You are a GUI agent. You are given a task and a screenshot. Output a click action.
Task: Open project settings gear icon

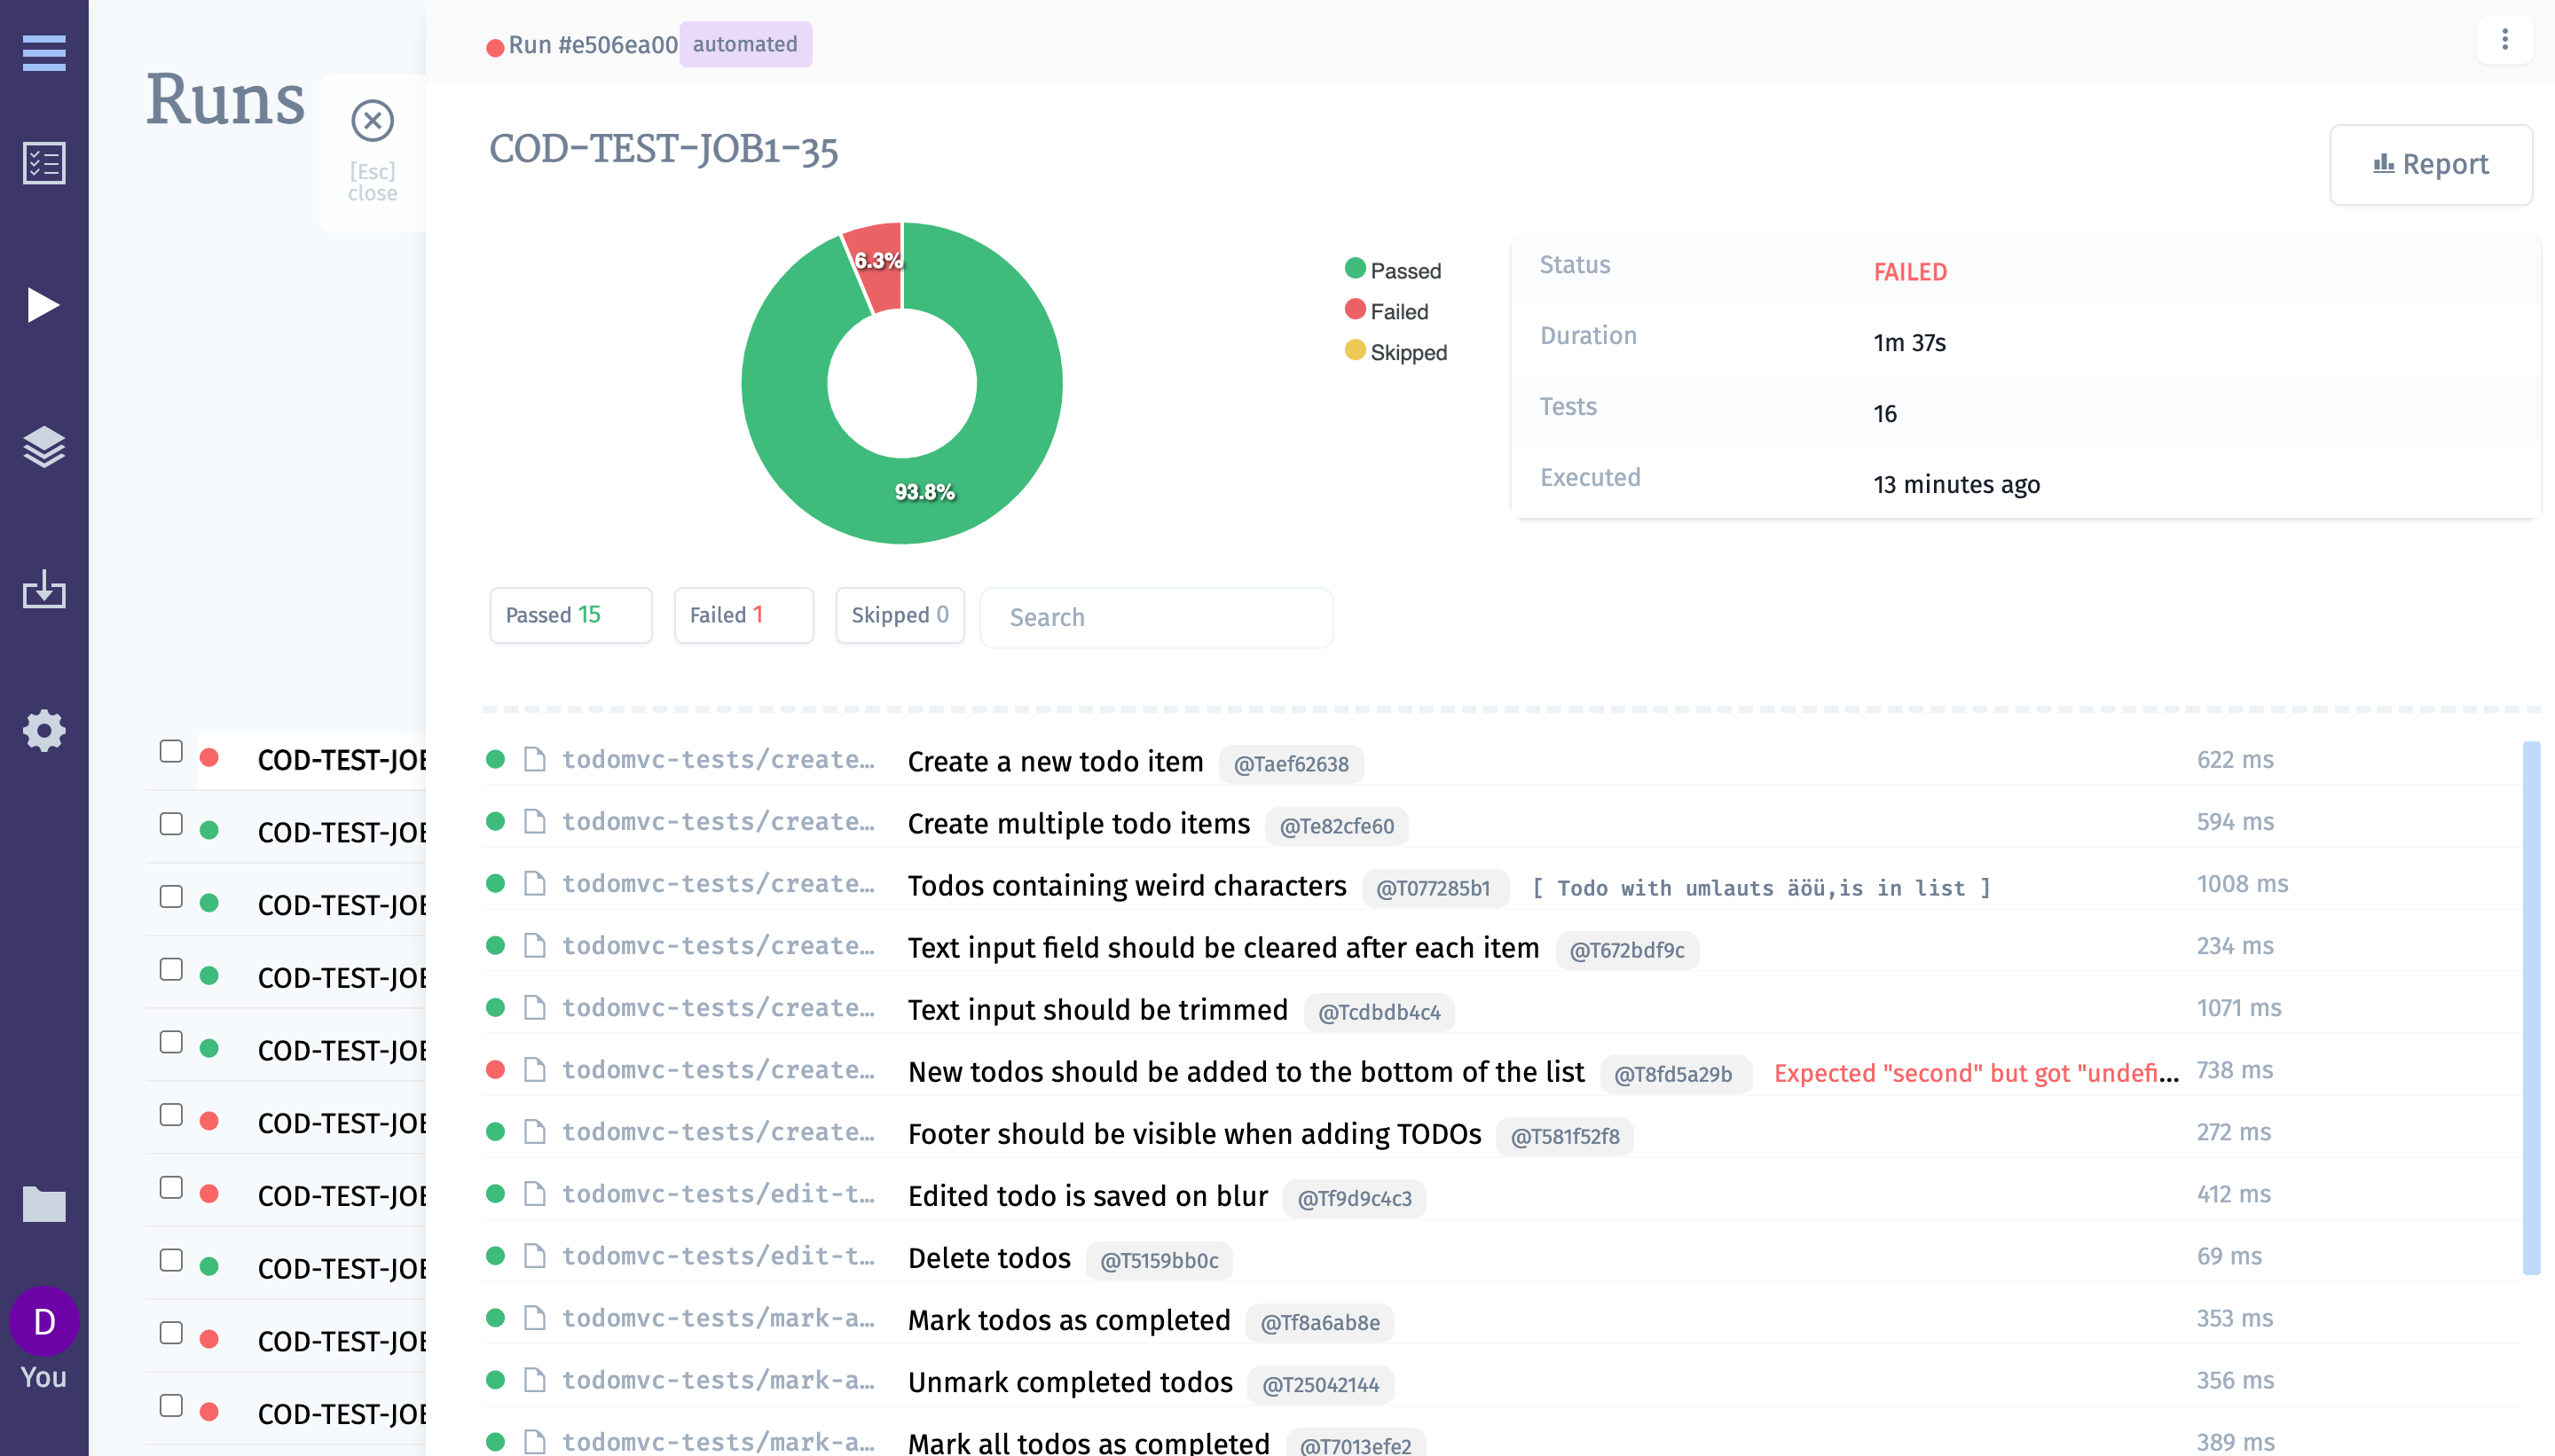(44, 731)
